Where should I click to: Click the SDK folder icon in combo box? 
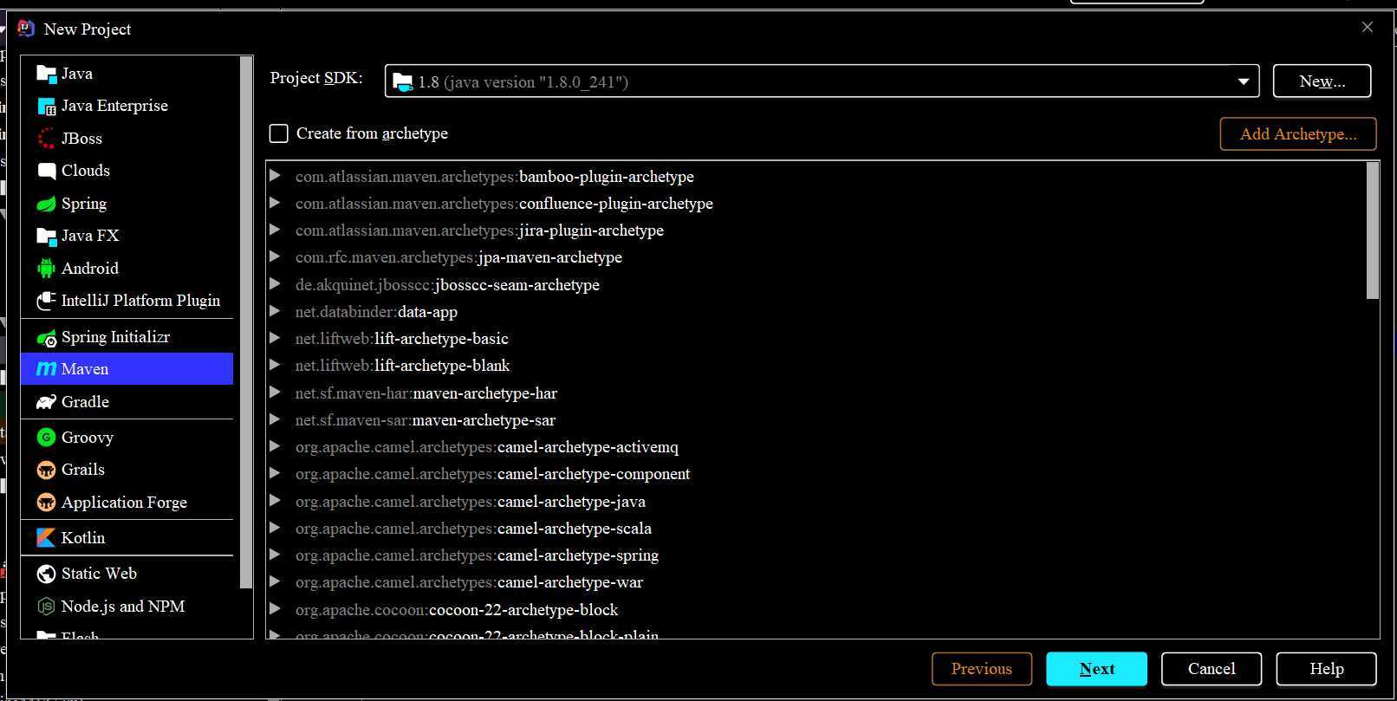click(x=403, y=82)
